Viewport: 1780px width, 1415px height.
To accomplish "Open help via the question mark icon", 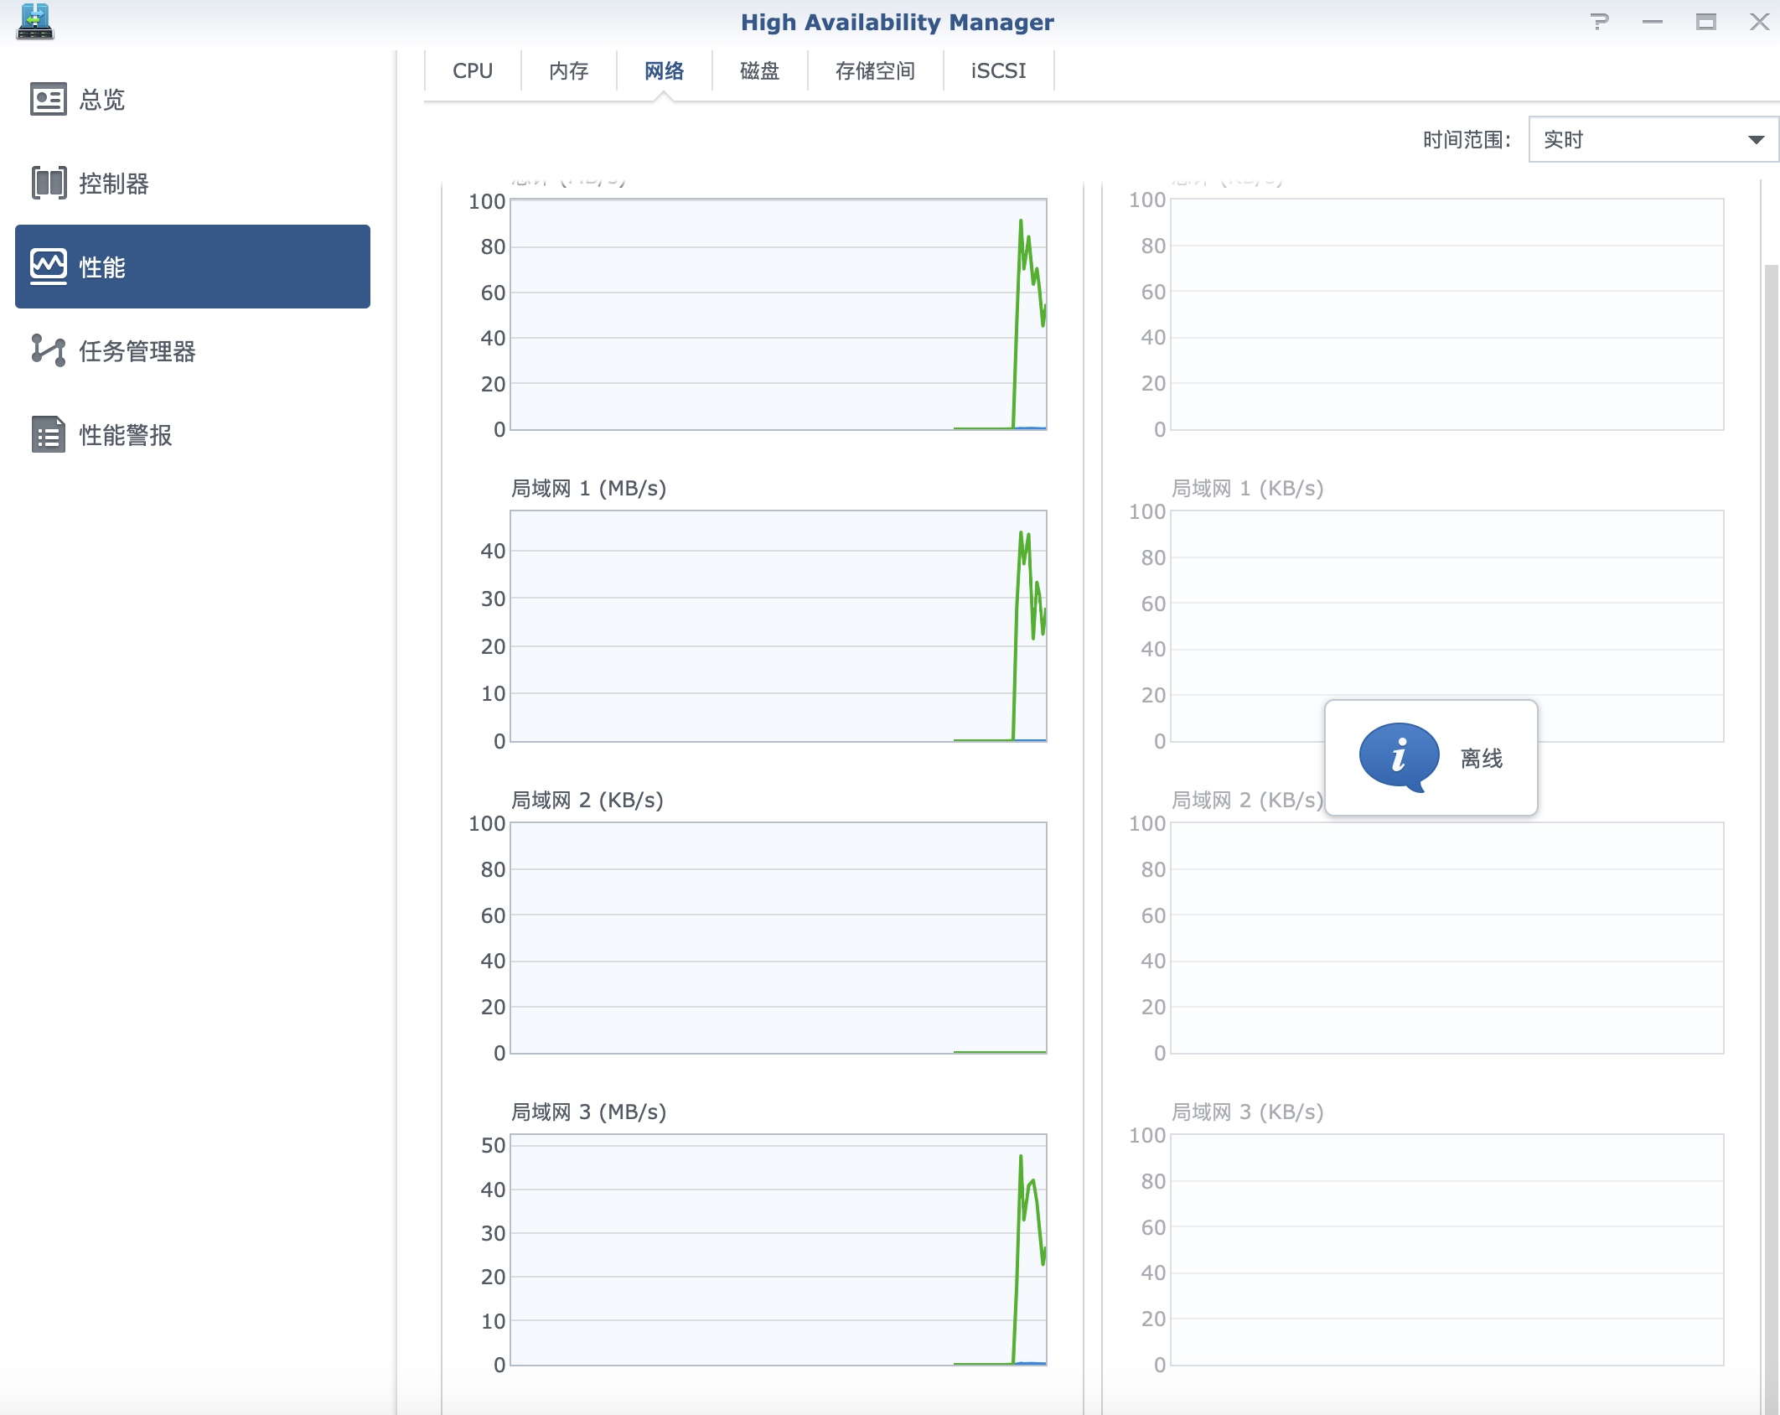I will coord(1599,22).
